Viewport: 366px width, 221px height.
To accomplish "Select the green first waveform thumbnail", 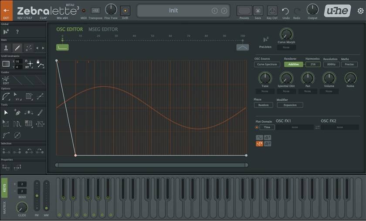I will pyautogui.click(x=62, y=48).
